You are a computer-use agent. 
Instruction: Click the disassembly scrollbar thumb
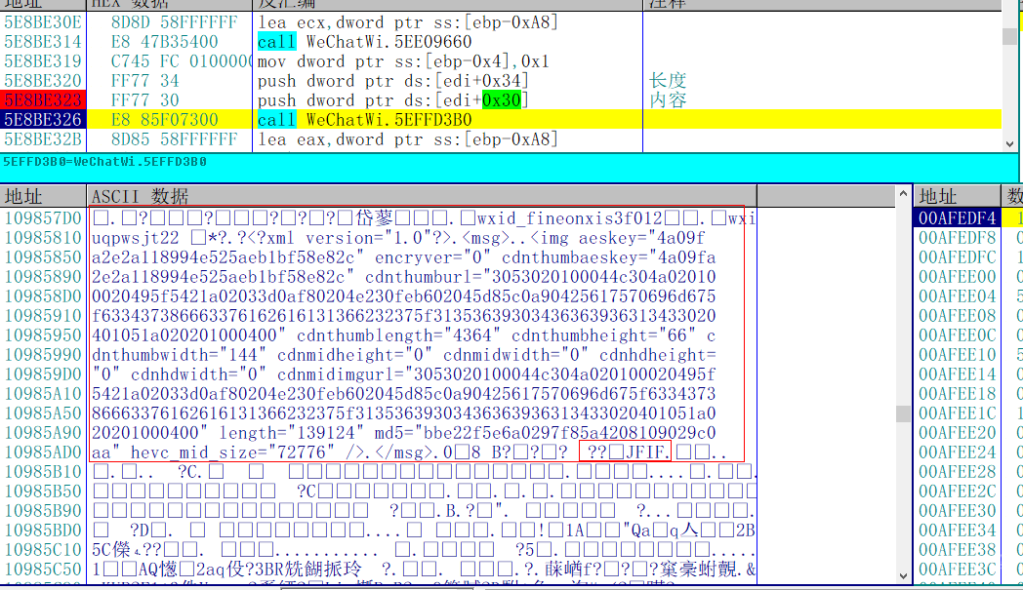(1010, 36)
